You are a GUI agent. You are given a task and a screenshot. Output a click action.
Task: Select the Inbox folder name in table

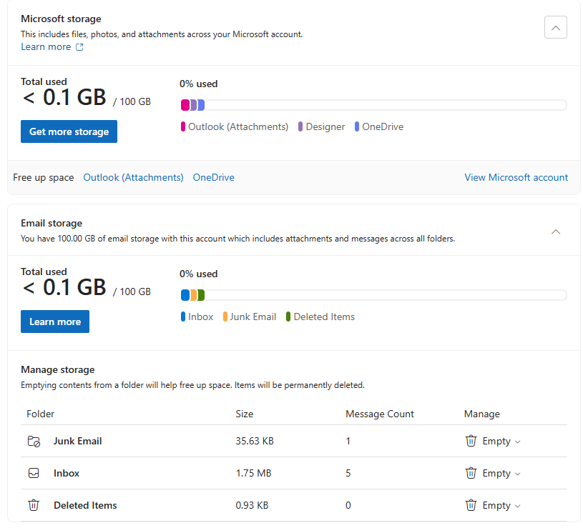[x=67, y=473]
